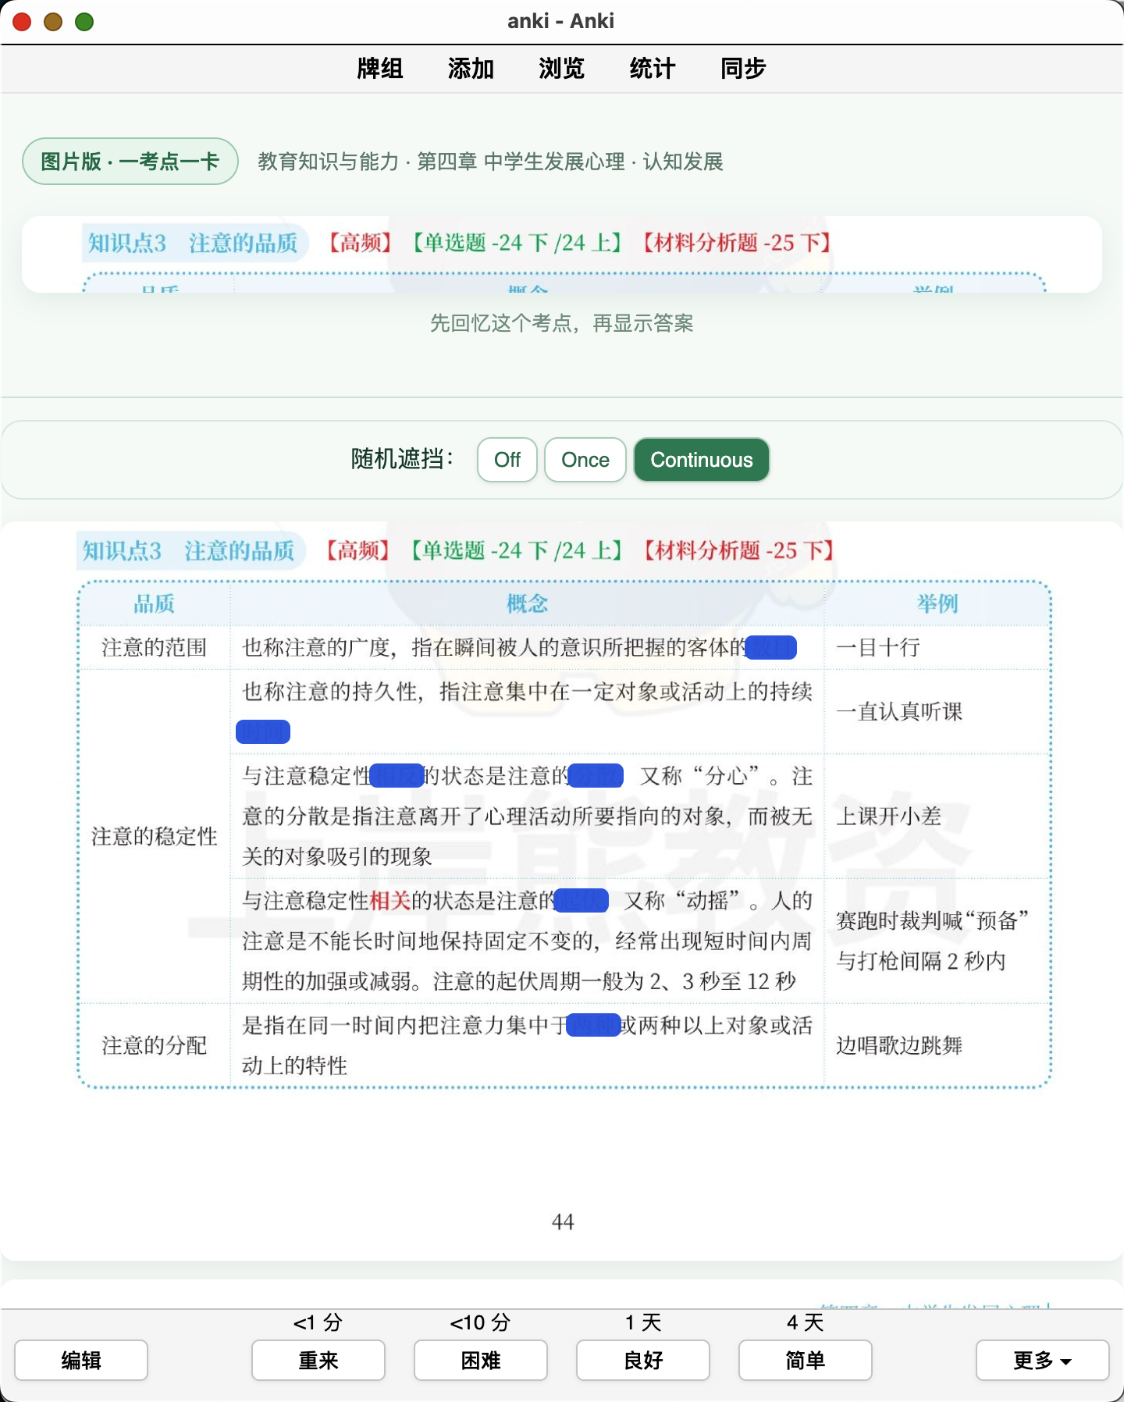Open the 浏览 browser
The width and height of the screenshot is (1124, 1402).
561,69
